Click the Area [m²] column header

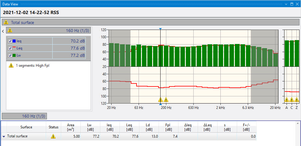71,127
